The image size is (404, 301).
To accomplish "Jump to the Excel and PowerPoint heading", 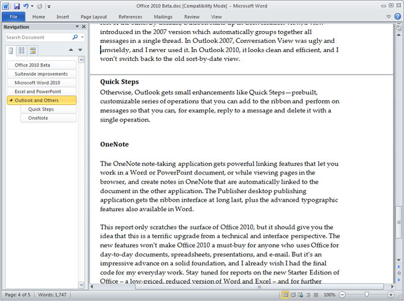I will [42, 92].
